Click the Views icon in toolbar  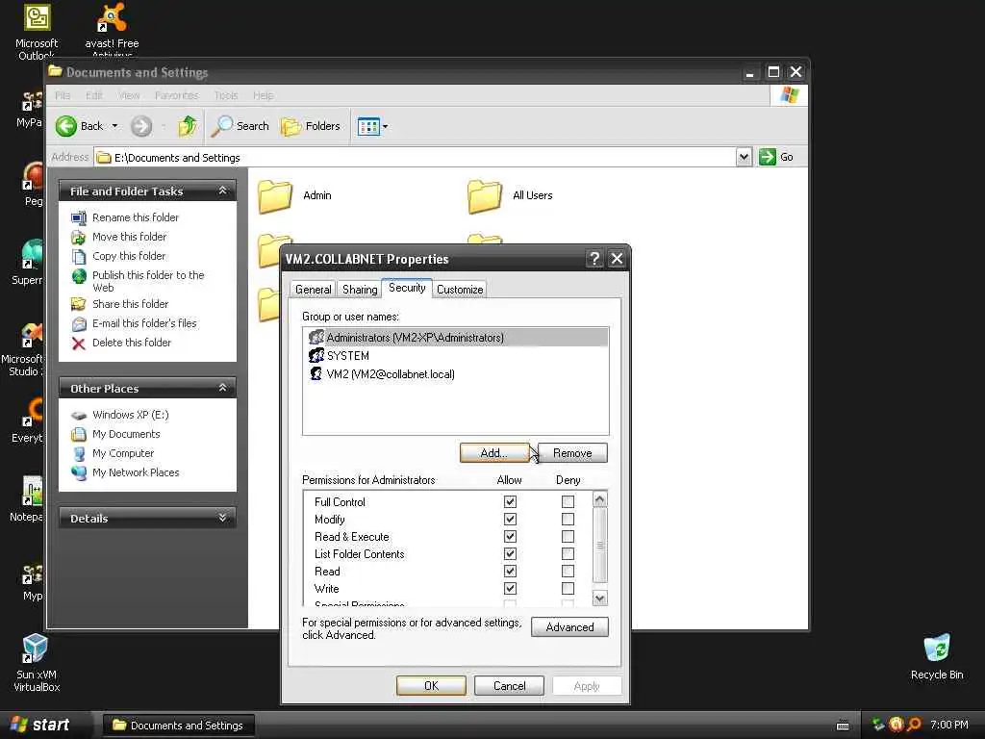368,126
